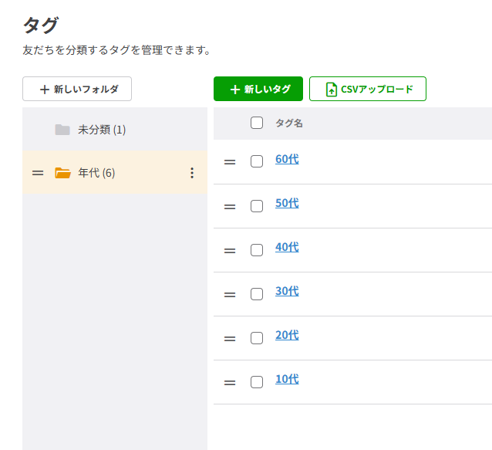The image size is (492, 450).
Task: Select the 10代 tag checkbox
Action: (257, 382)
